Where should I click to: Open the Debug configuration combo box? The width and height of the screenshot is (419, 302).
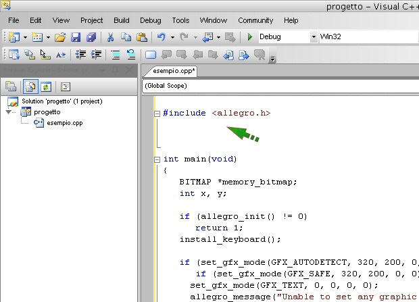(287, 36)
